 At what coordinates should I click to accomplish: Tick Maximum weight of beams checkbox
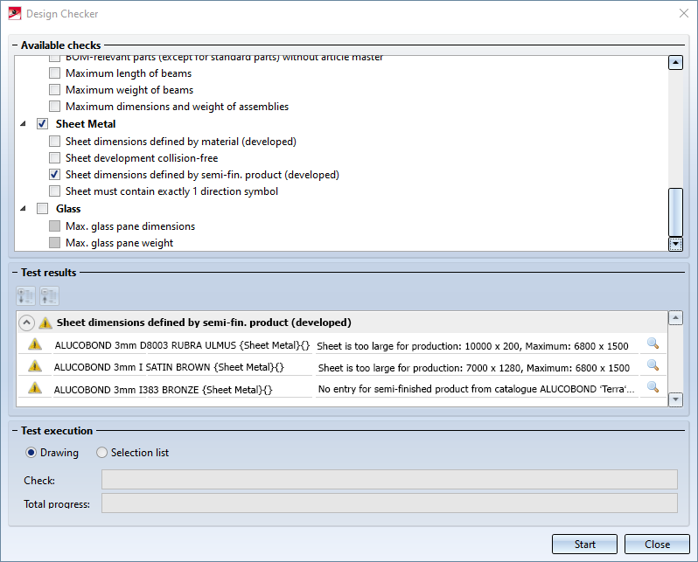pyautogui.click(x=55, y=90)
